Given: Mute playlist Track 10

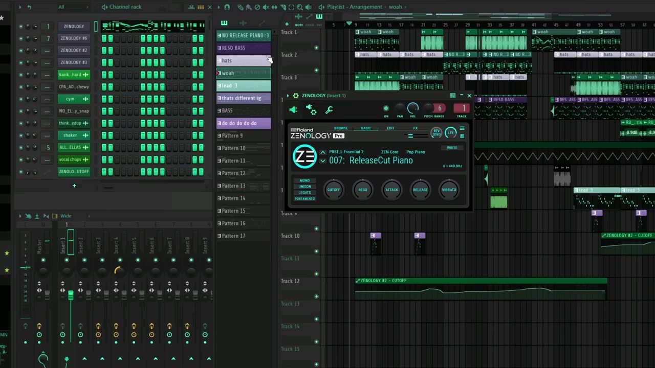Looking at the screenshot, I should [x=316, y=251].
